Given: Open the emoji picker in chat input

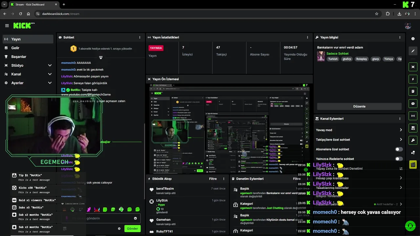Looking at the screenshot, I should (136, 218).
